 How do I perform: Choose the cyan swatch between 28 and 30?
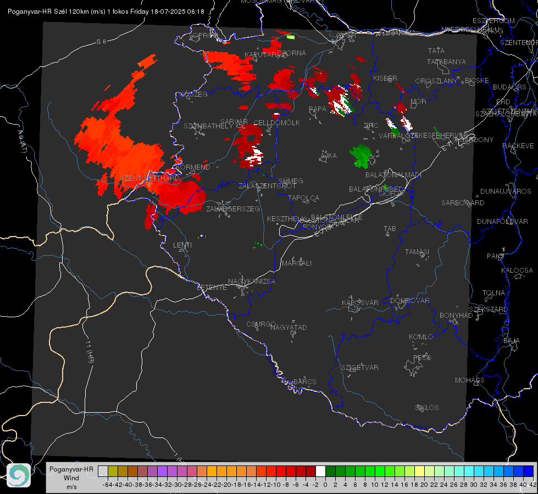[469, 471]
